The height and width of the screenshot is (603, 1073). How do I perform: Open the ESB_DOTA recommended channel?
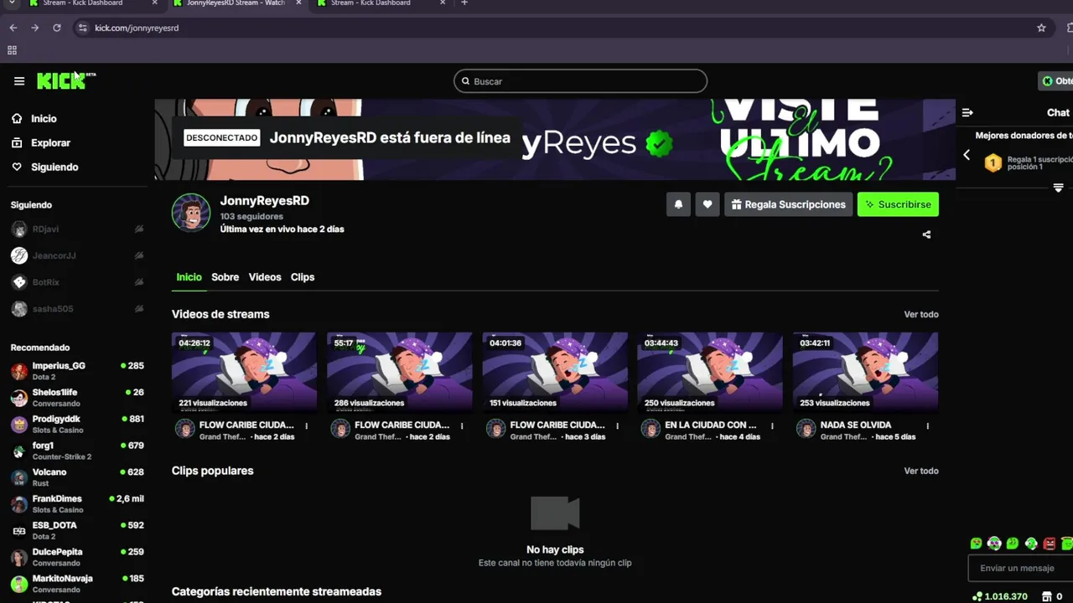77,530
